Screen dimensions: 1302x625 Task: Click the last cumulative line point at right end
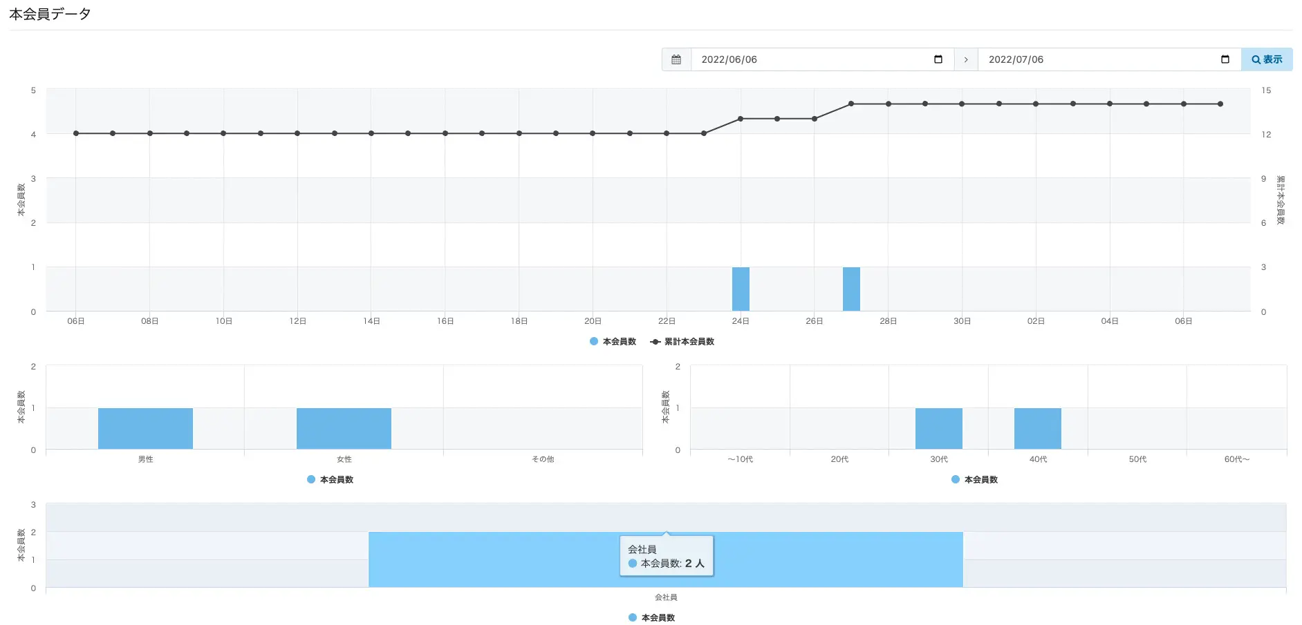pyautogui.click(x=1220, y=104)
